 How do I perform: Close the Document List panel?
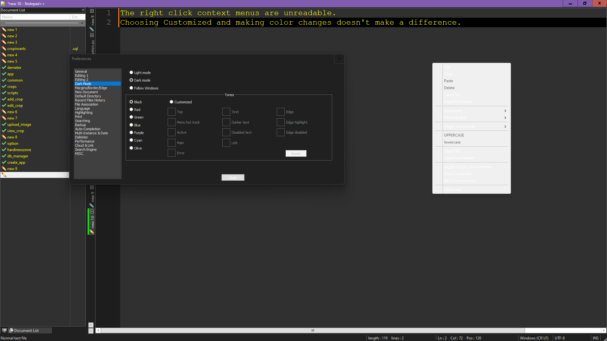click(83, 10)
